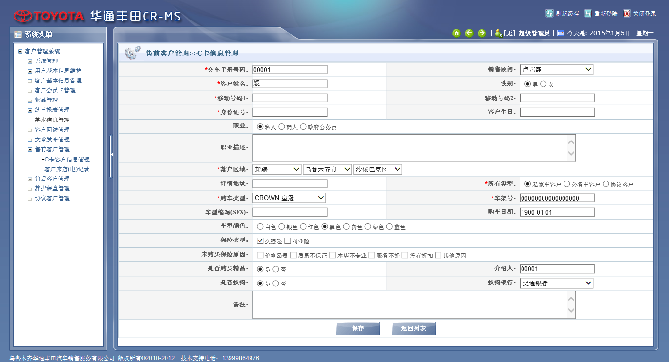
Task: Expand the 售后客户管理 tree node
Action: pyautogui.click(x=30, y=179)
